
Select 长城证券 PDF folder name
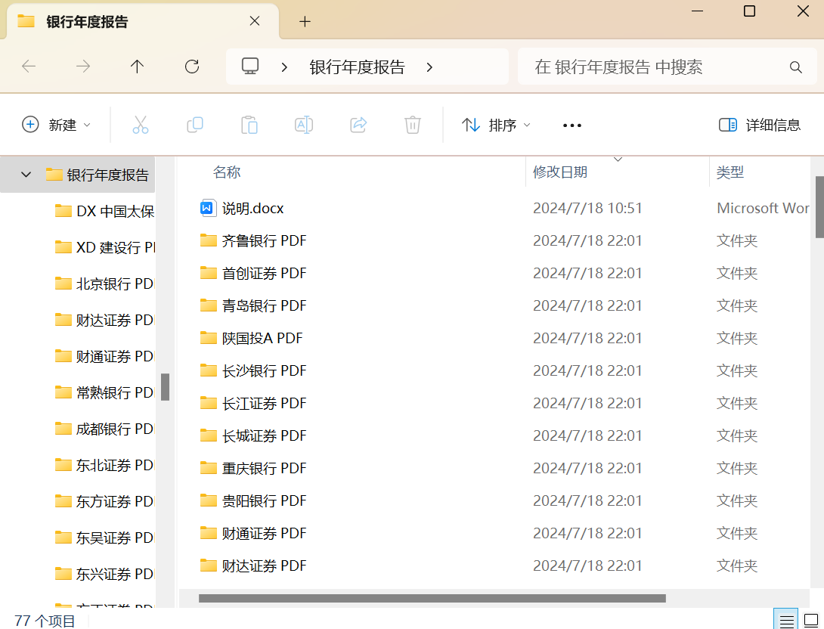pyautogui.click(x=264, y=436)
